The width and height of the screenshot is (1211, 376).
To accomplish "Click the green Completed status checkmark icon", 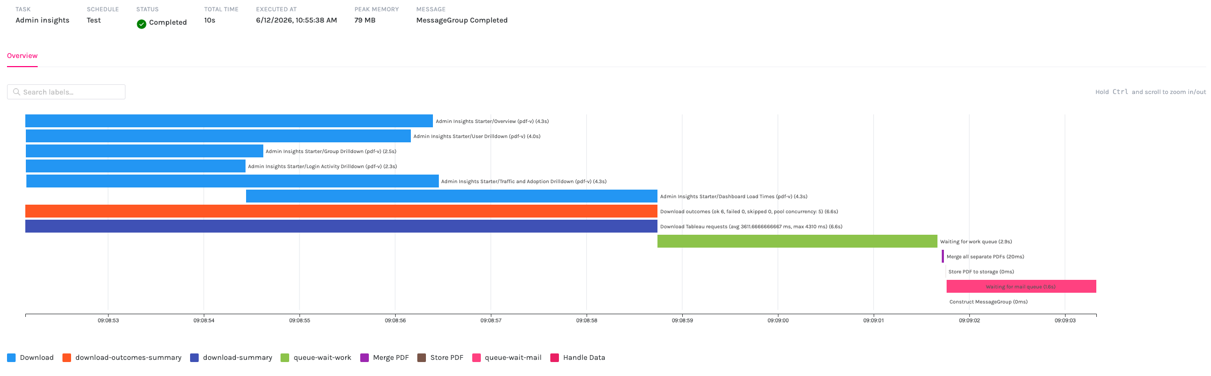I will click(142, 24).
